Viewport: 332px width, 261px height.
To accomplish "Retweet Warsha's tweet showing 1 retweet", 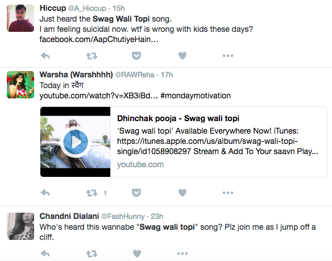I will coord(92,193).
